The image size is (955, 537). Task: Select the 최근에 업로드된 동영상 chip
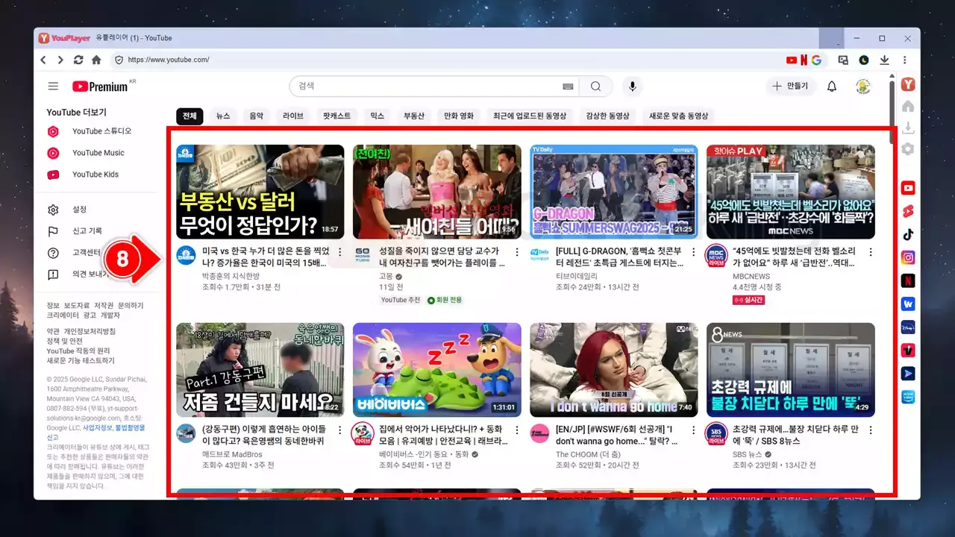click(530, 116)
